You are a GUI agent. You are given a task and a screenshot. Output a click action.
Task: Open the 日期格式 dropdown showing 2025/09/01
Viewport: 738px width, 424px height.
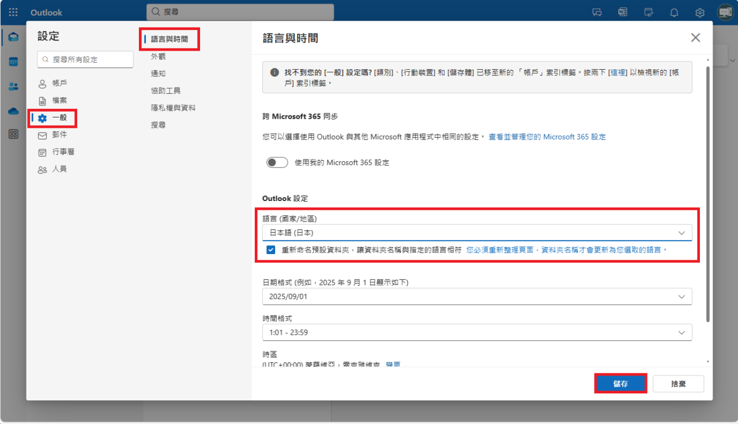click(477, 296)
